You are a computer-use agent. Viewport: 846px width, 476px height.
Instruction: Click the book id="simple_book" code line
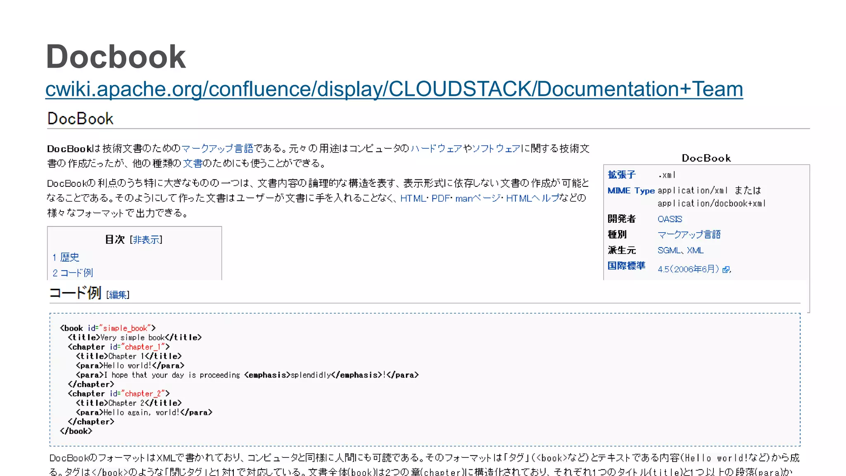point(108,328)
